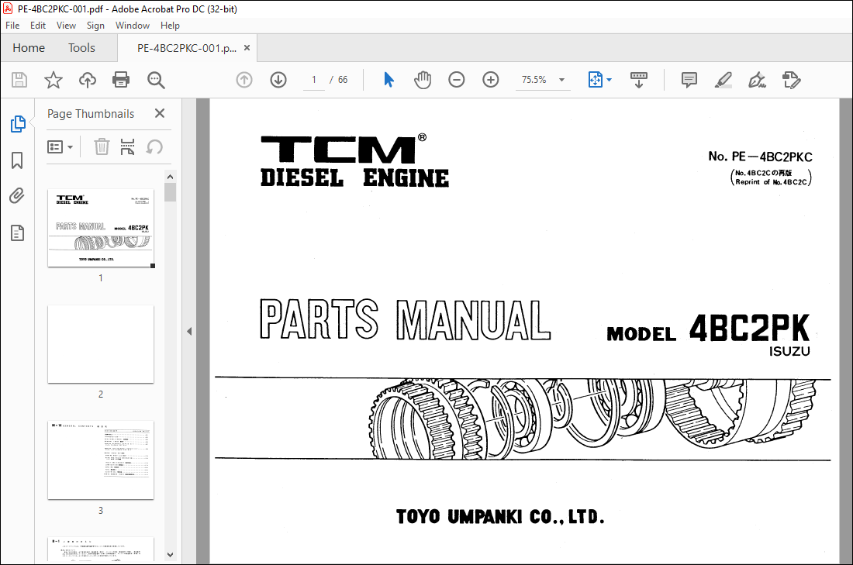This screenshot has width=853, height=565.
Task: Open the Window menu
Action: pos(133,26)
